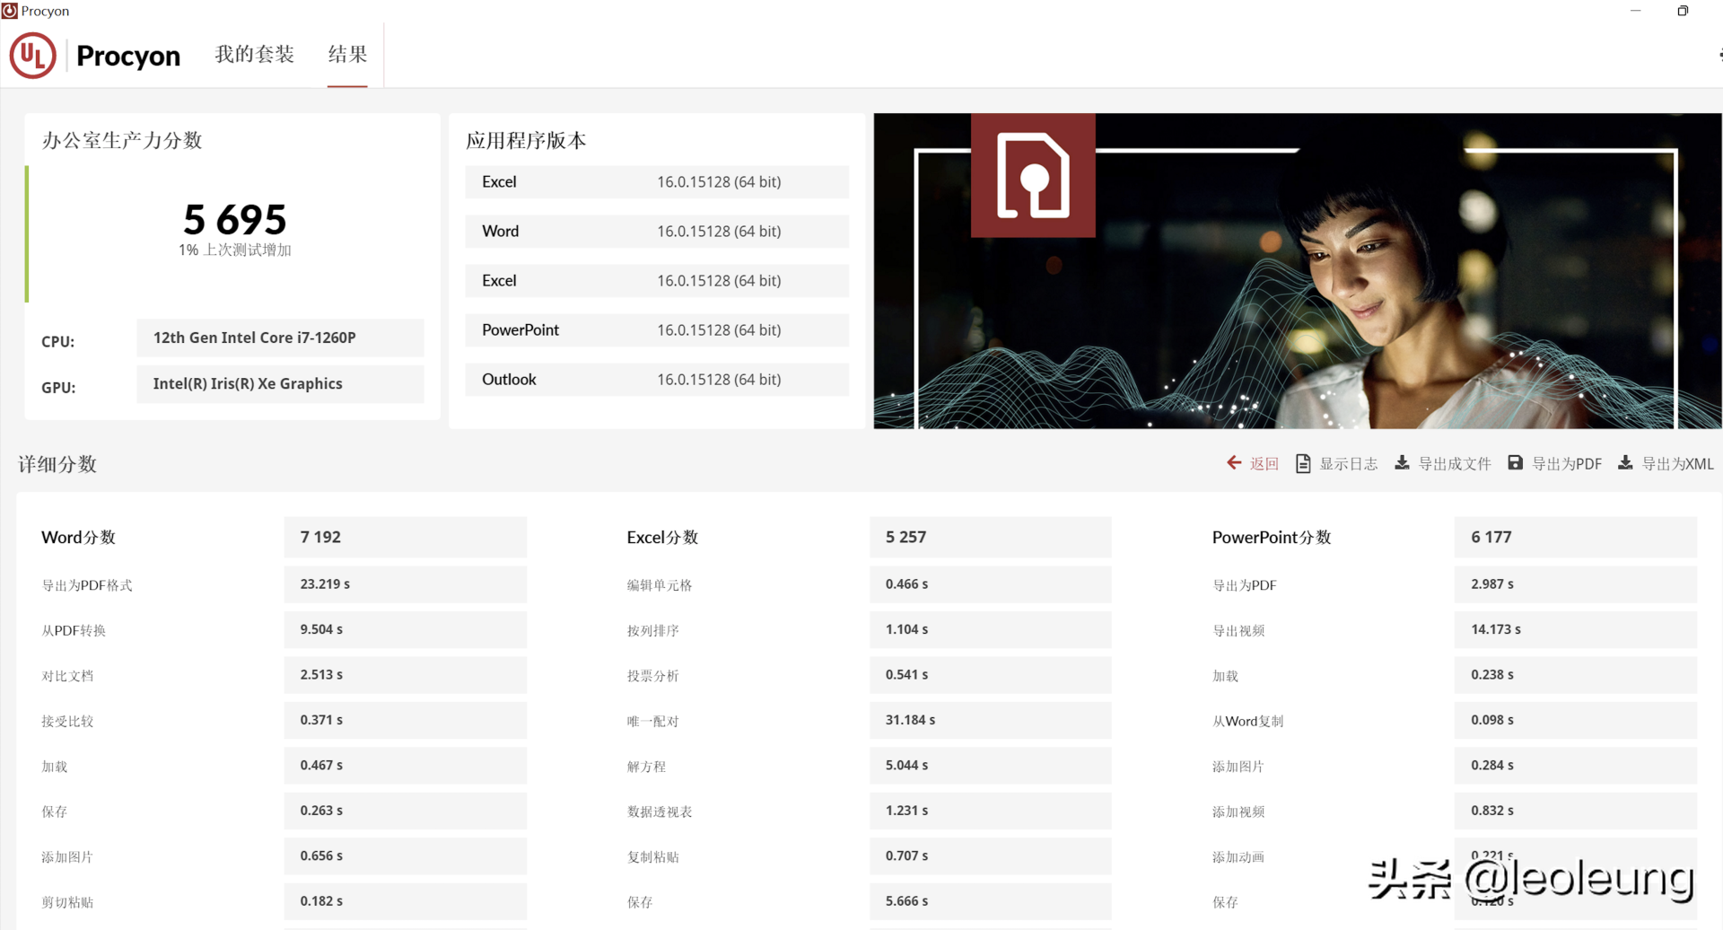Click the 详细分数 heading
1723x930 pixels.
click(x=57, y=464)
